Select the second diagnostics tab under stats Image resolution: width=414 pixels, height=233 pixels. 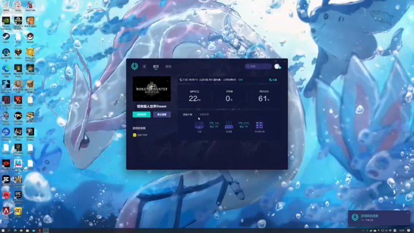pos(204,114)
